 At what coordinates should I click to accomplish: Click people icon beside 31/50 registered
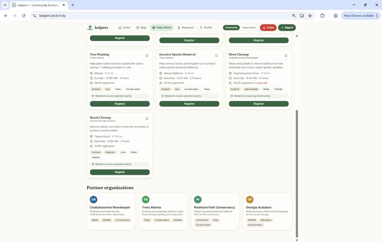tap(91, 146)
